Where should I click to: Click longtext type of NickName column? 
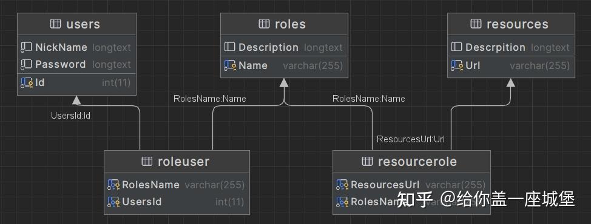(x=112, y=48)
